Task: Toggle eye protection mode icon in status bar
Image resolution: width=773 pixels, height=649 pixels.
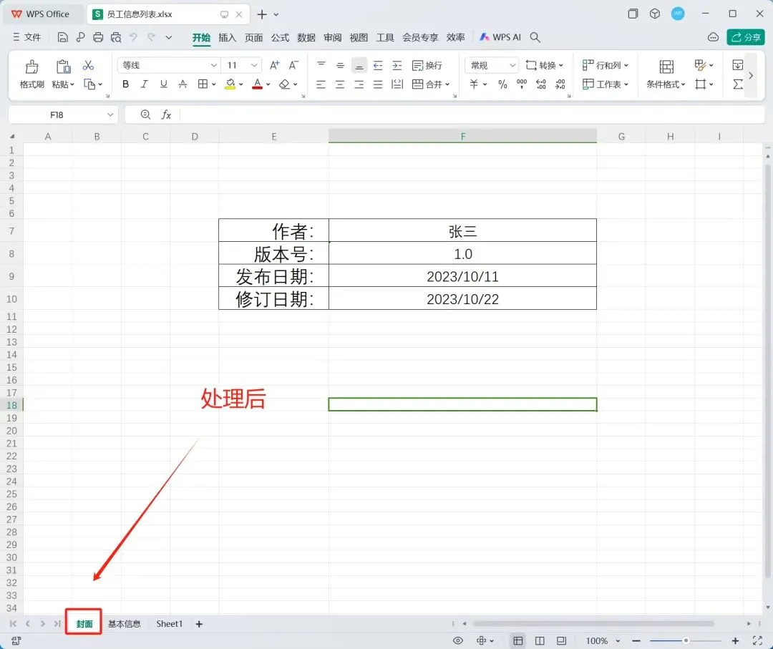Action: click(x=458, y=640)
